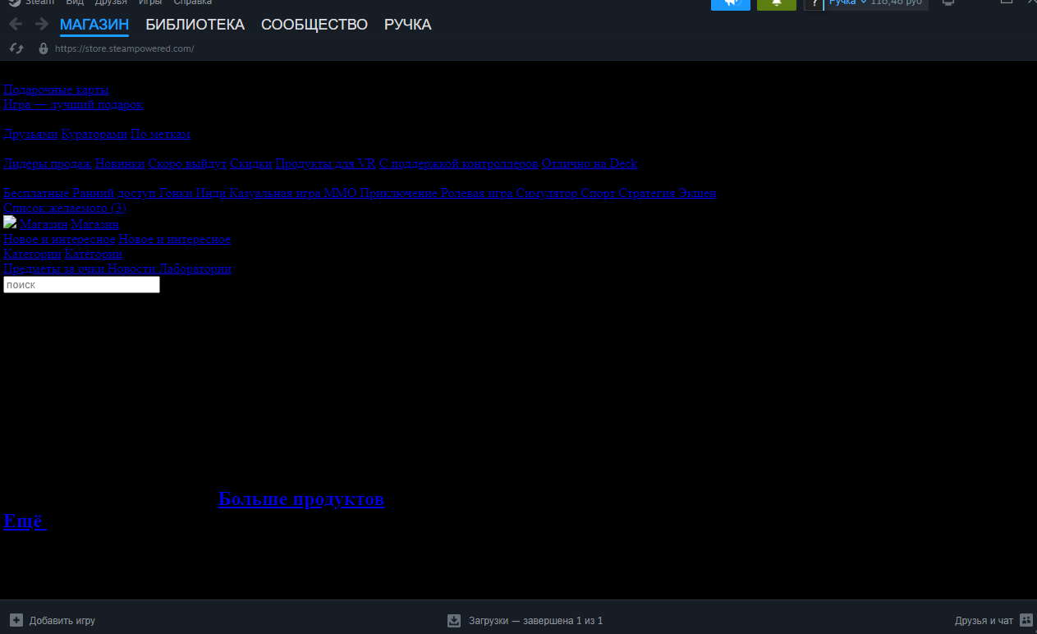The height and width of the screenshot is (634, 1037).
Task: Browse the Экшен genre link
Action: (x=698, y=193)
